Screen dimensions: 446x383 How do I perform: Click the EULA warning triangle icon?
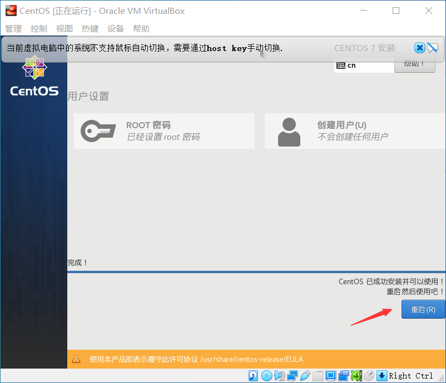(76, 359)
